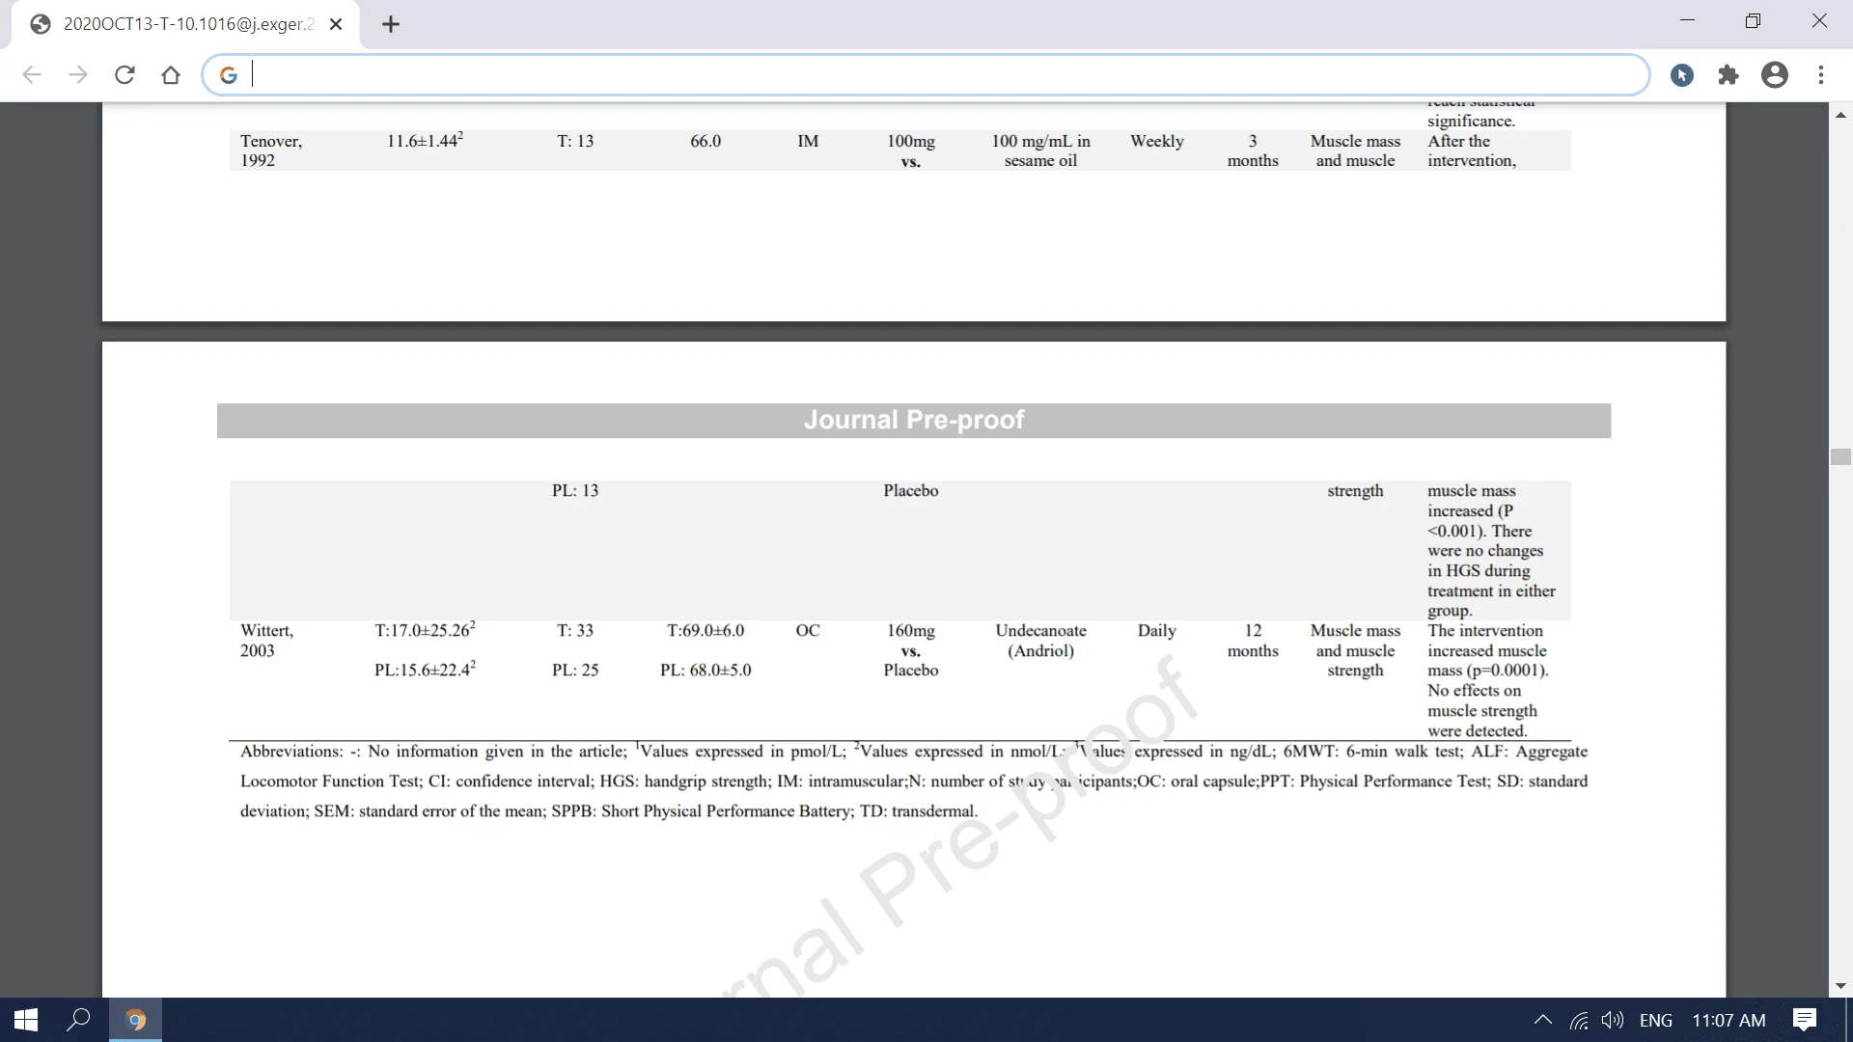Reload the current page
Viewport: 1853px width, 1042px height.
[x=124, y=75]
